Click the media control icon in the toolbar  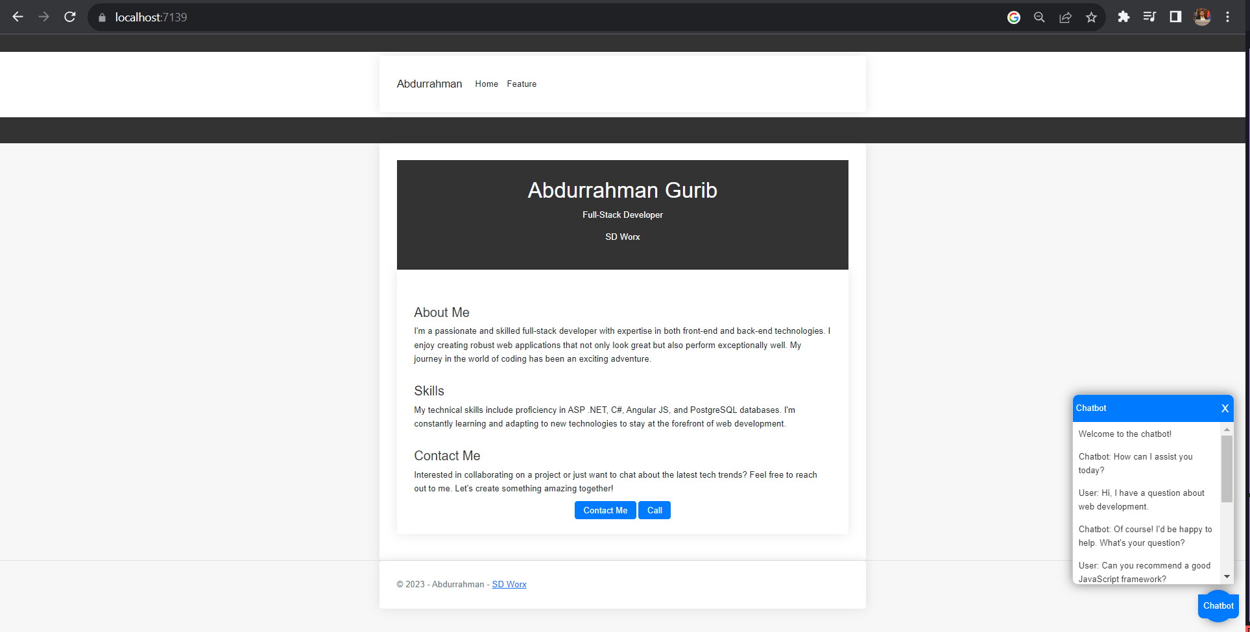click(1149, 17)
